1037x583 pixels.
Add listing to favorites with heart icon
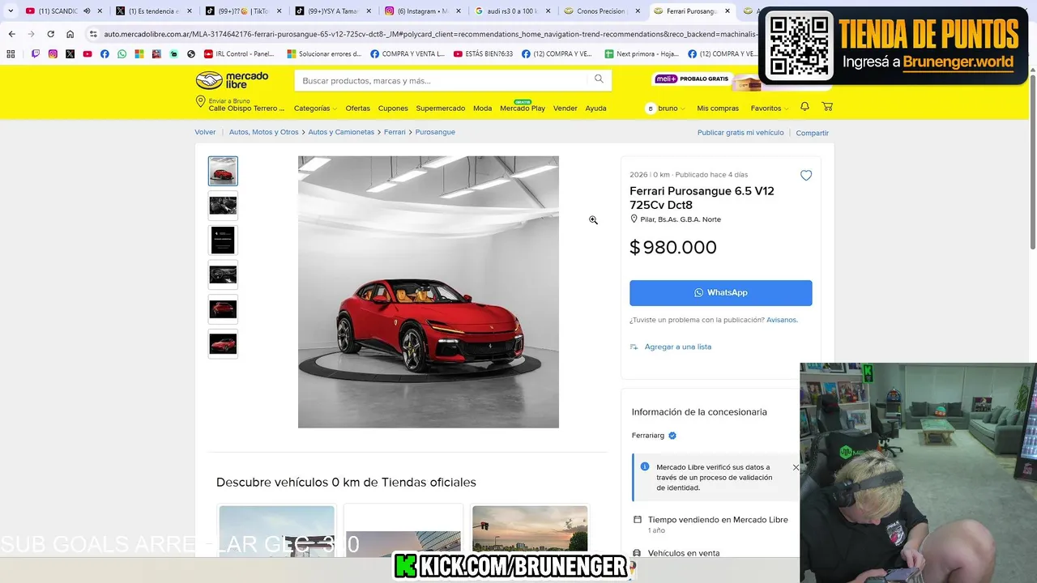click(806, 175)
